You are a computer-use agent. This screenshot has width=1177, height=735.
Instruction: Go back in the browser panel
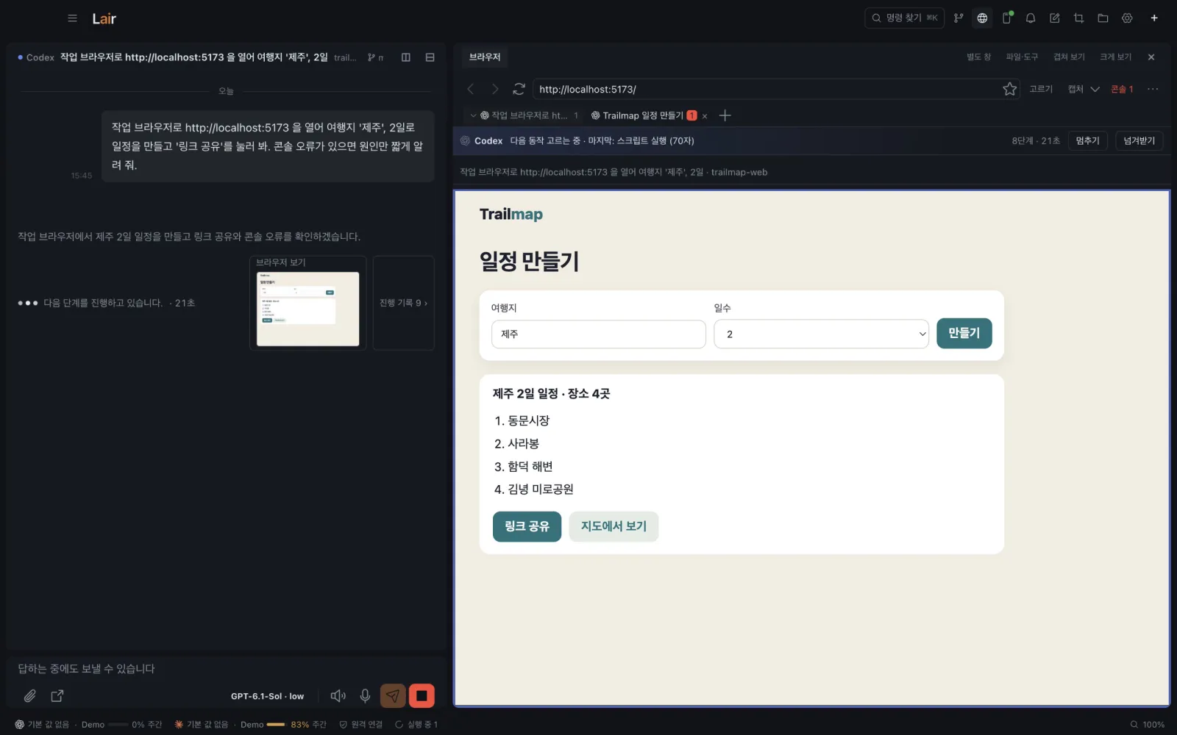pos(471,89)
